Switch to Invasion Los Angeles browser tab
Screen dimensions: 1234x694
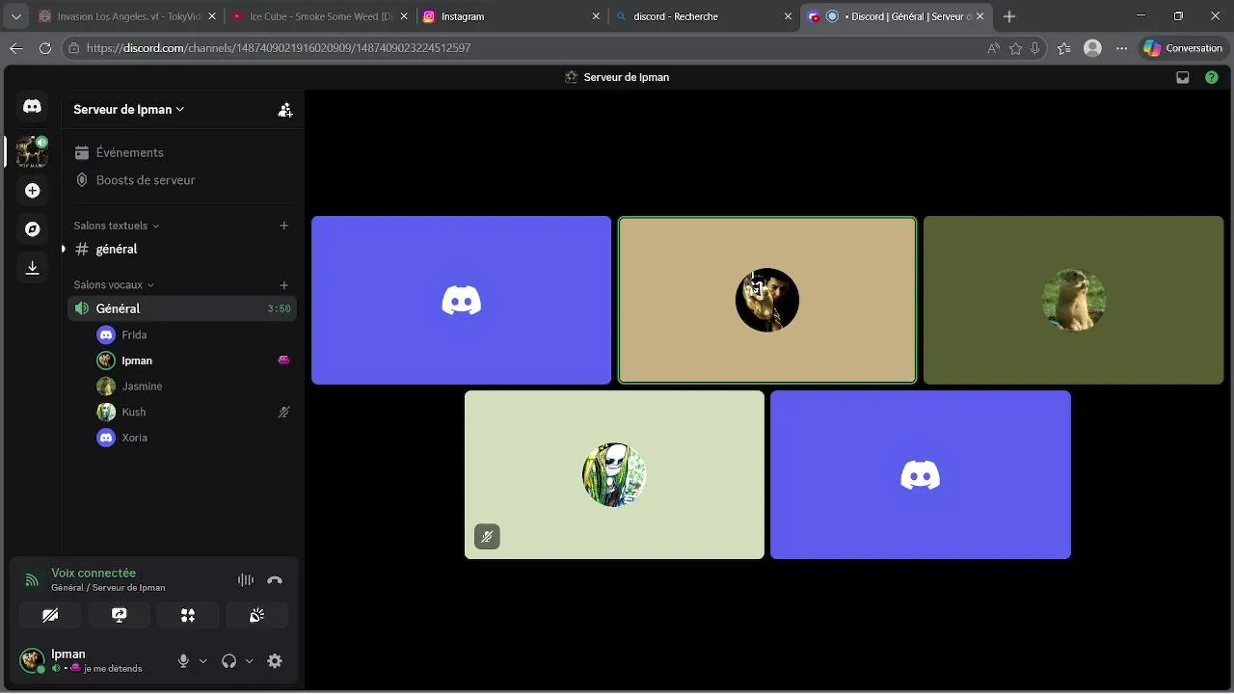(125, 16)
